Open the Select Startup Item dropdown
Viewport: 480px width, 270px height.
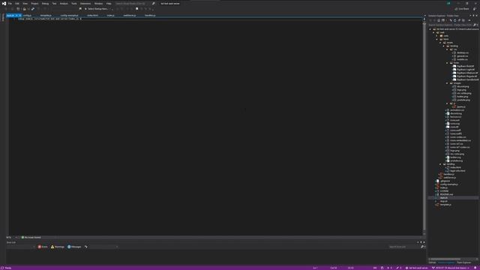click(98, 9)
